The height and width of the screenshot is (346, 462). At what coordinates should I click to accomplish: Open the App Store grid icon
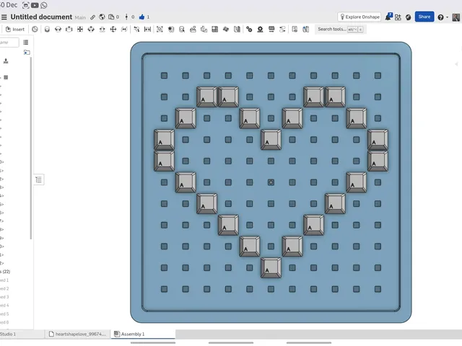tap(398, 17)
